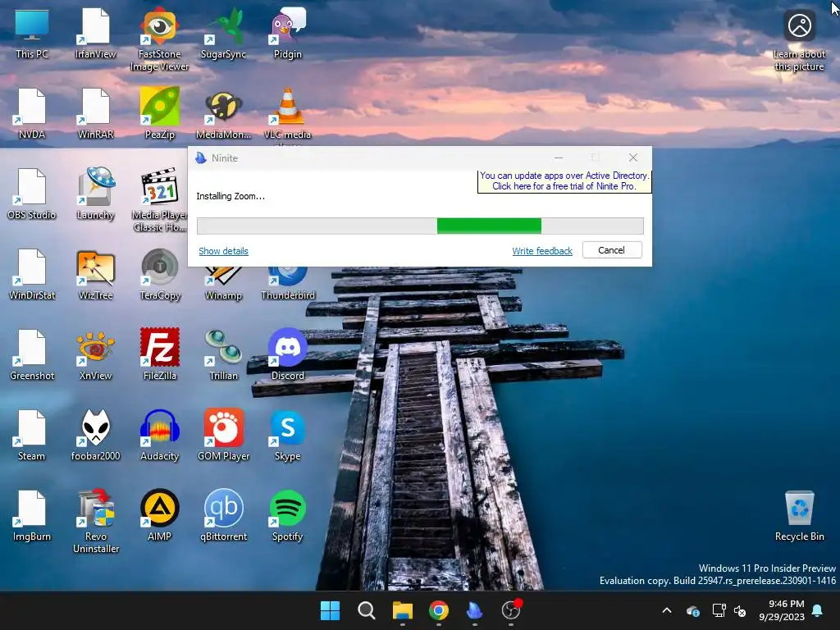Select the IrfanView desktop shortcut
The height and width of the screenshot is (630, 840).
pos(95,33)
